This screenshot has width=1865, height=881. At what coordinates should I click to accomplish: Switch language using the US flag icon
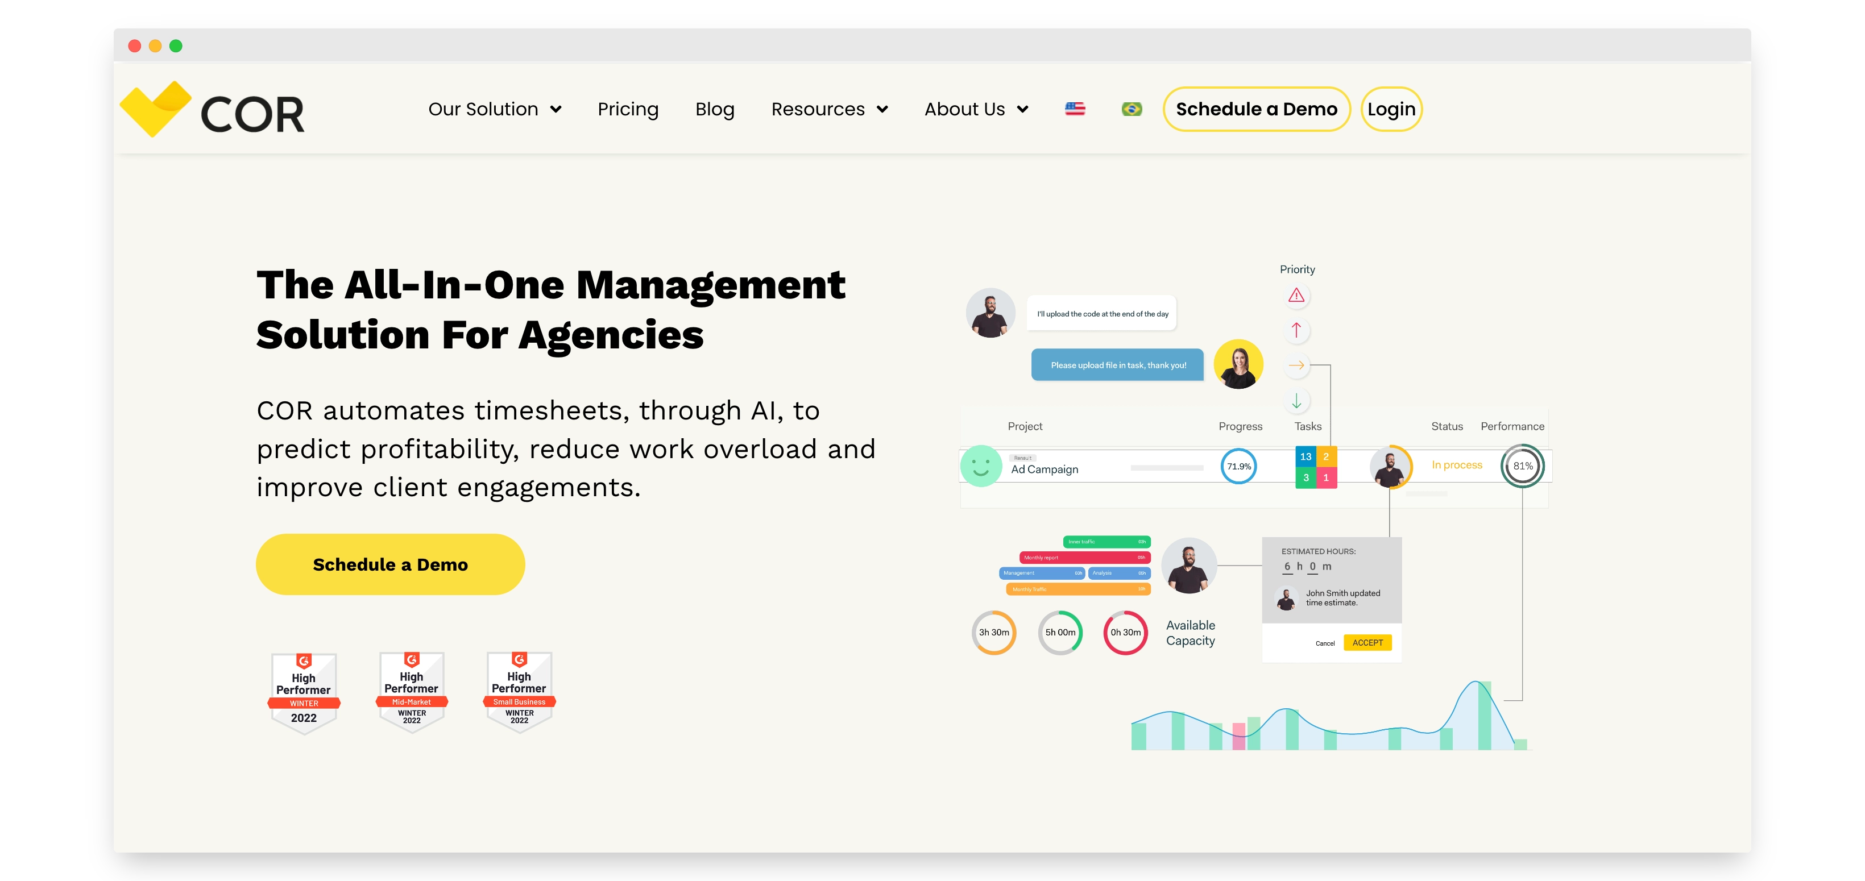[x=1076, y=109]
